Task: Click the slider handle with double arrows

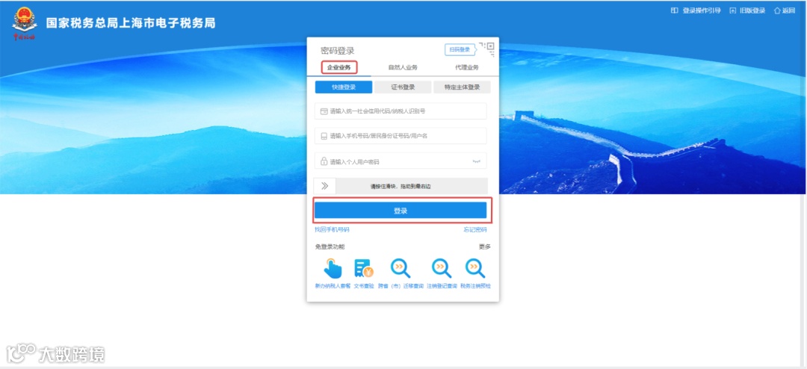Action: coord(325,186)
